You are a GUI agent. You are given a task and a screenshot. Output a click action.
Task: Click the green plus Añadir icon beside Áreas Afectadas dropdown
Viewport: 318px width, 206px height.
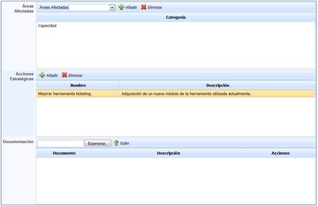121,7
